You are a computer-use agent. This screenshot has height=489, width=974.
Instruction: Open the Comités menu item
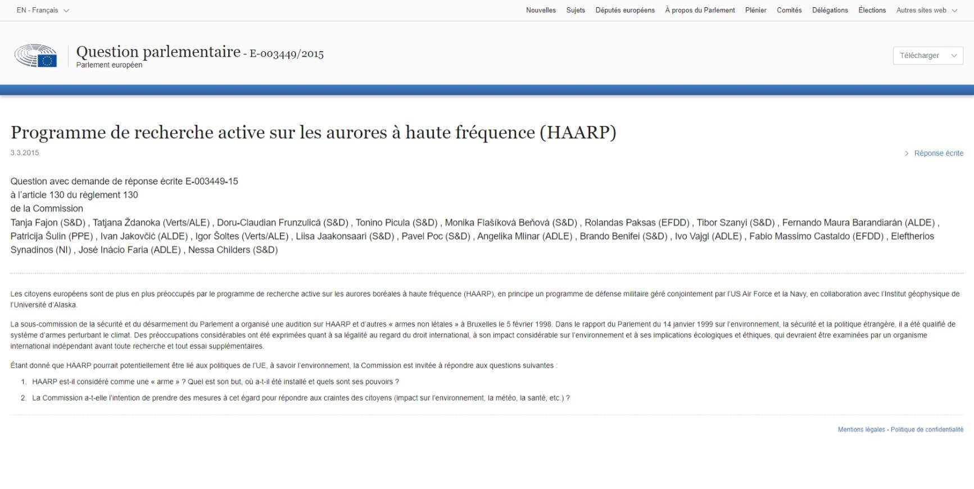coord(789,10)
